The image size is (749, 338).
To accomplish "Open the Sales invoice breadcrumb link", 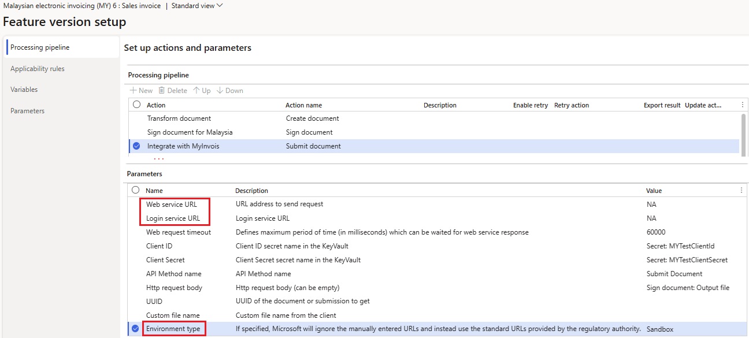I will (x=142, y=5).
